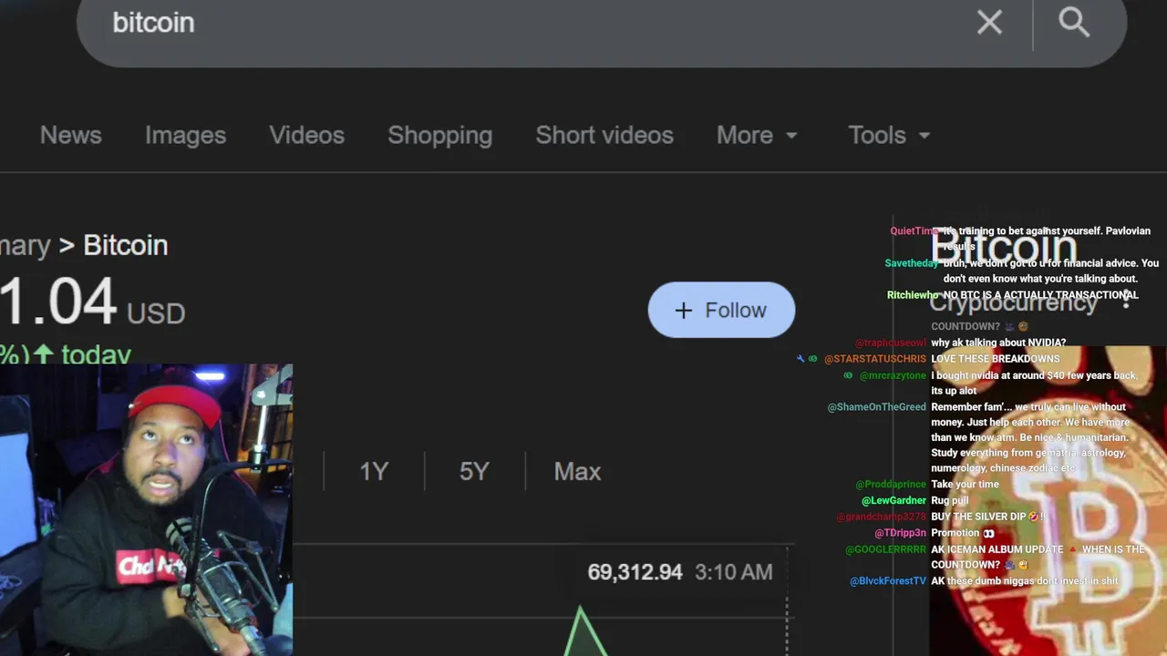Select the Shopping tab
1167x656 pixels.
pos(439,135)
